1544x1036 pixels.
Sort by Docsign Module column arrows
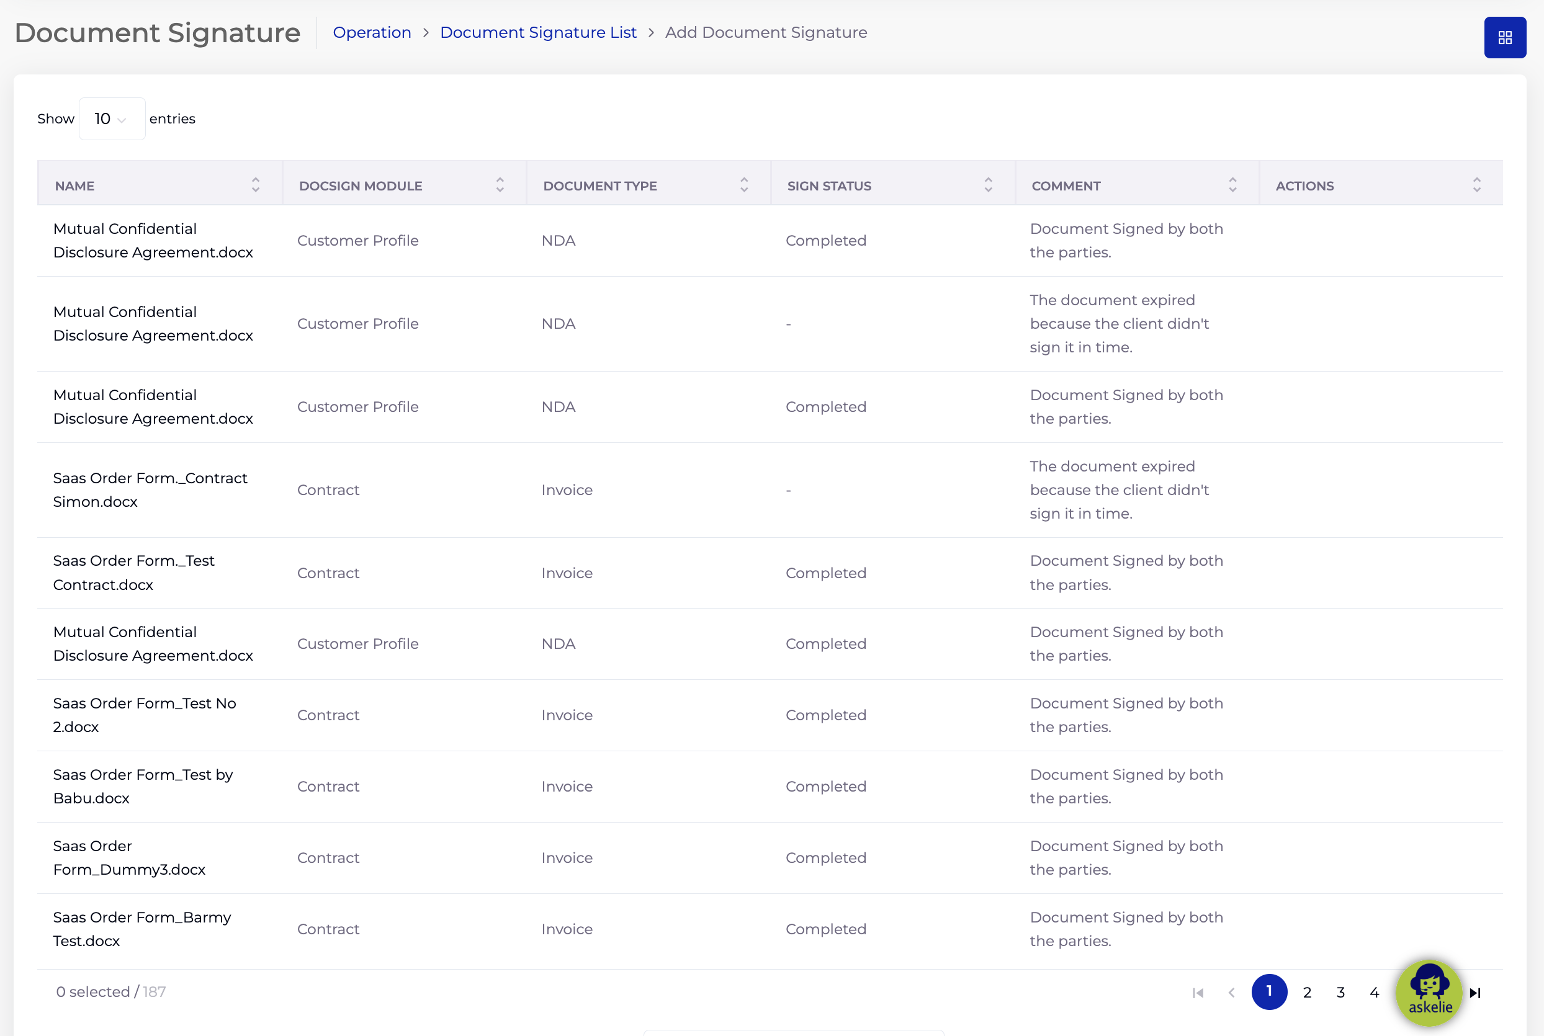pos(500,185)
